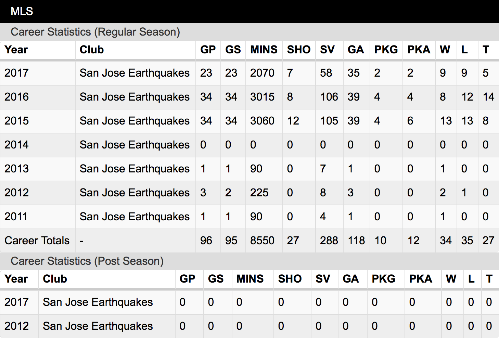Image resolution: width=499 pixels, height=338 pixels.
Task: Click the 2017 year cell in post season table
Action: pyautogui.click(x=17, y=302)
